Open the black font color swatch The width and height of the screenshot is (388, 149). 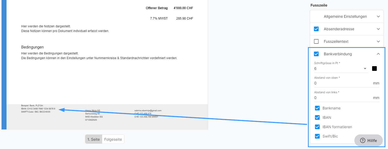click(374, 69)
